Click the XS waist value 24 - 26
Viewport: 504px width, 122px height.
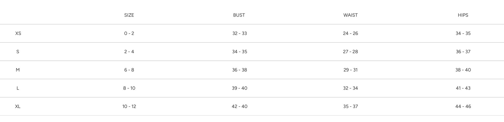coord(350,33)
